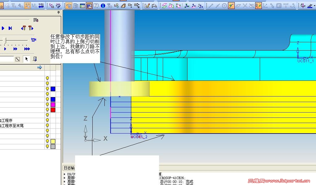This screenshot has width=316, height=185.
Task: Click the help question-mark bubble icon
Action: click(96, 6)
